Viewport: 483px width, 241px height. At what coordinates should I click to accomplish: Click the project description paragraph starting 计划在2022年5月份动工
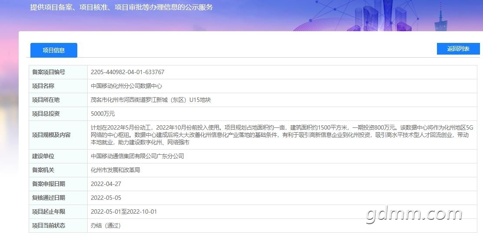tap(281, 135)
